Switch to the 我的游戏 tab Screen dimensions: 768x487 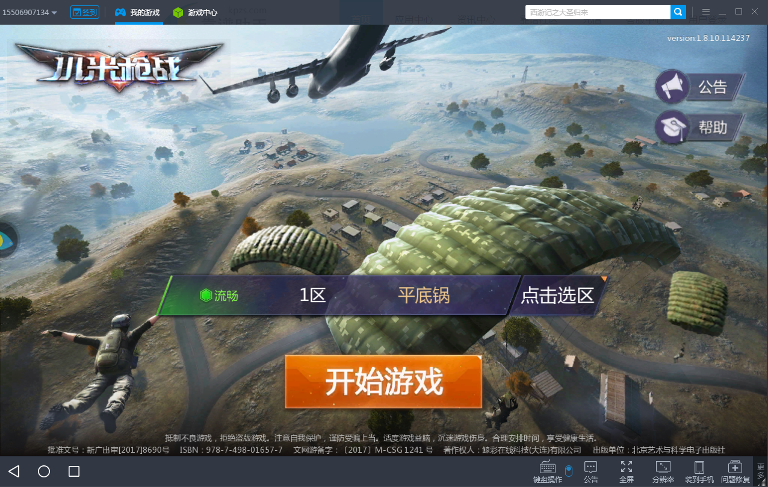[138, 12]
